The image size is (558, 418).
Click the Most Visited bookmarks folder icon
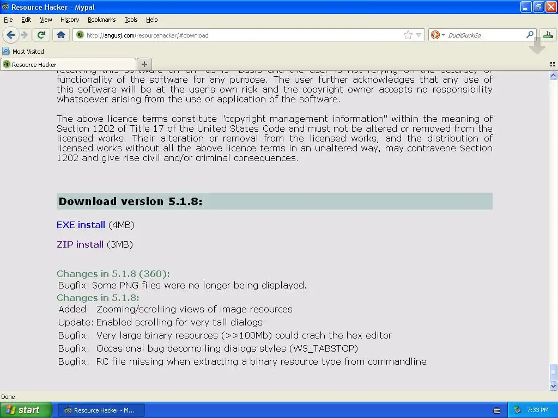pyautogui.click(x=5, y=51)
